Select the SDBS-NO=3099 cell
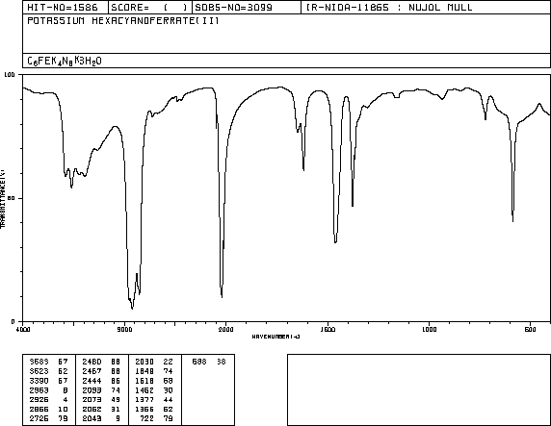The image size is (551, 426). (x=247, y=8)
